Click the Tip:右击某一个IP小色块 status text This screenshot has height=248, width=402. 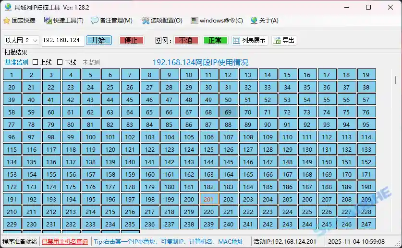pyautogui.click(x=168, y=241)
